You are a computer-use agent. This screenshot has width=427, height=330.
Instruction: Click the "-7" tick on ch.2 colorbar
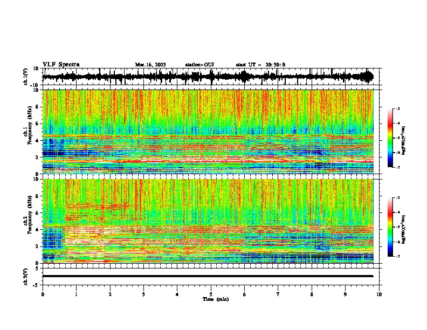[398, 256]
